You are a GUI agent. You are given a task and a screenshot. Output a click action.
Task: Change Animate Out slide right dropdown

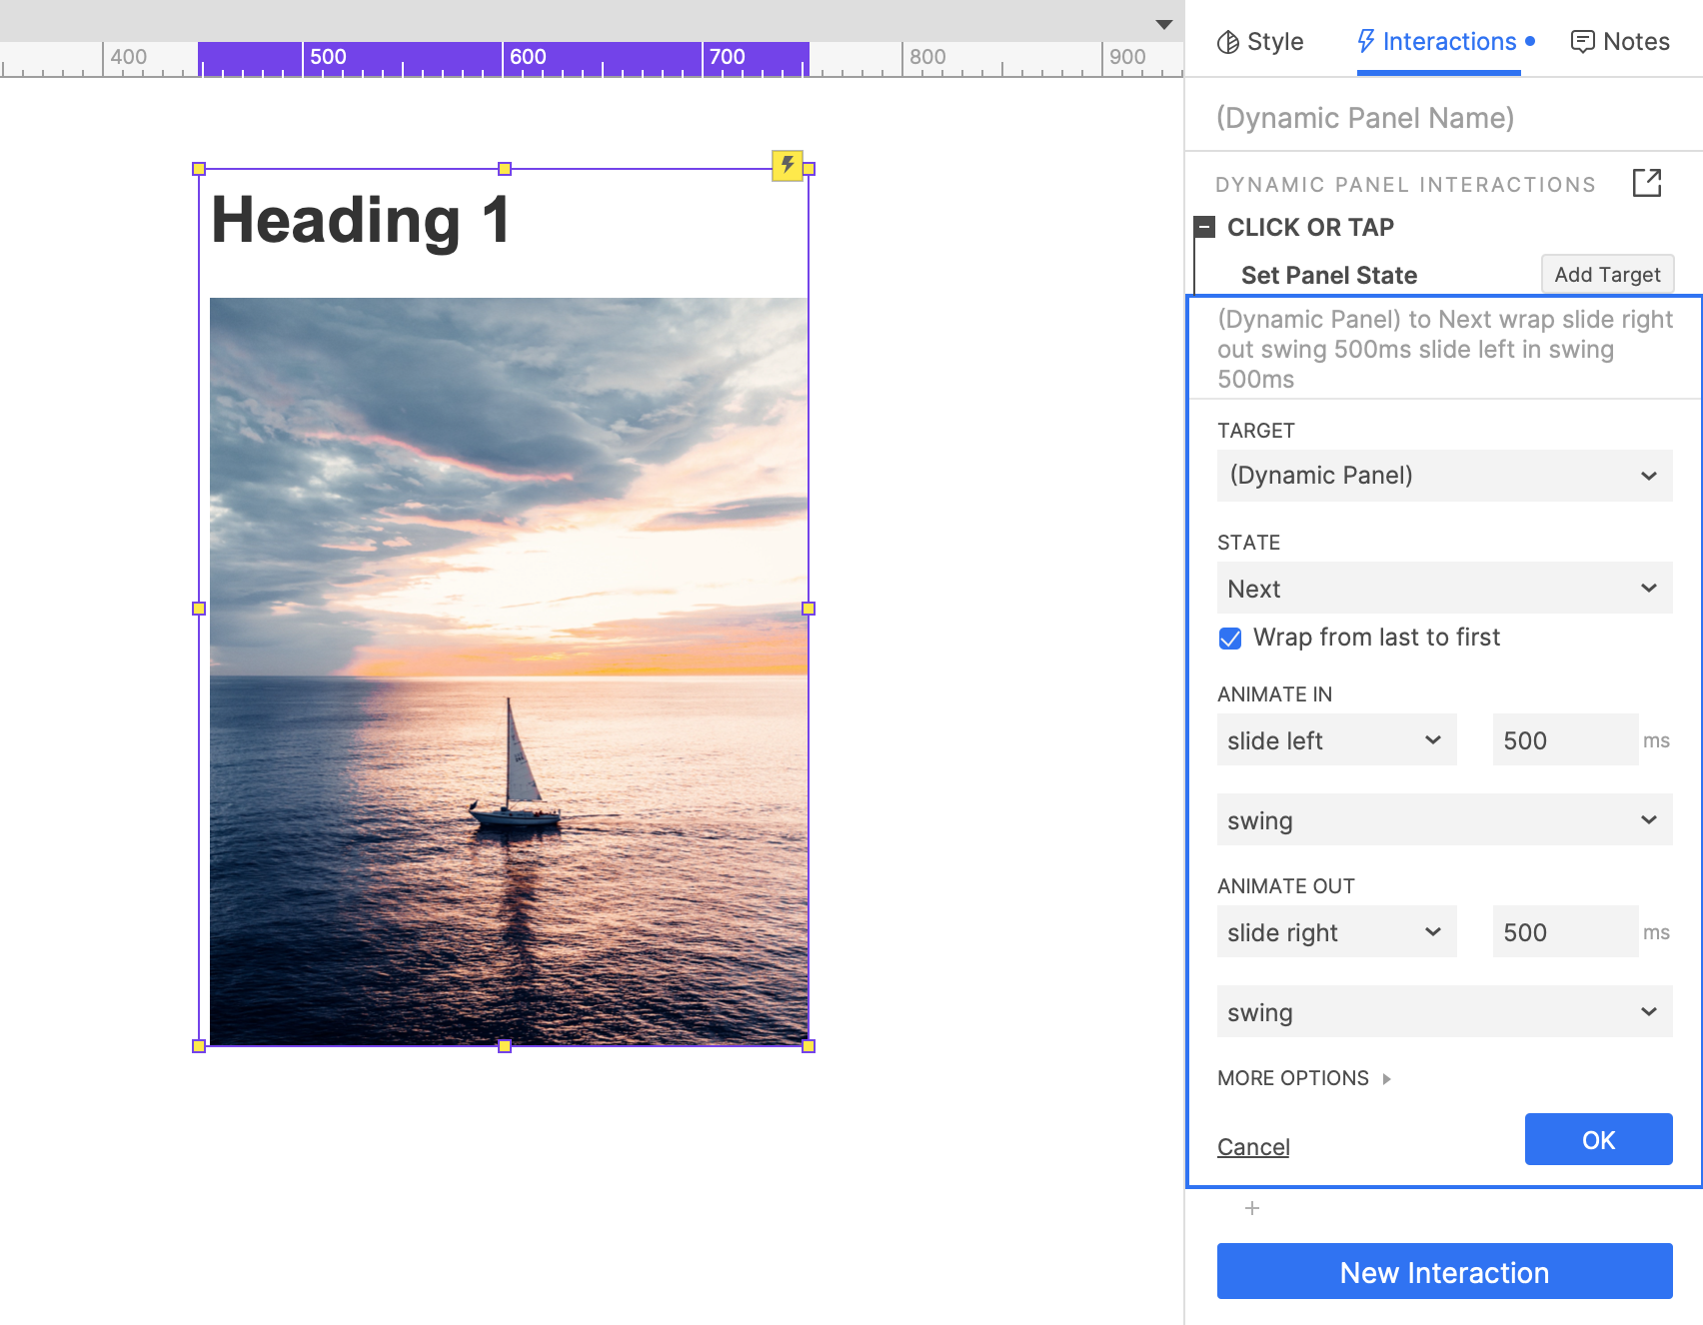1336,932
